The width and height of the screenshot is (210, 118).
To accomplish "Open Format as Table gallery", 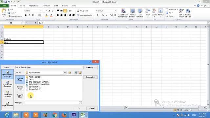I will 133,13.
